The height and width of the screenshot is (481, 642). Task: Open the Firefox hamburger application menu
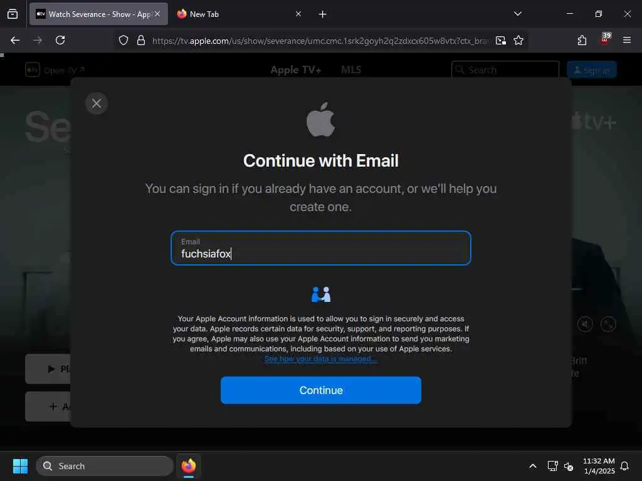[626, 40]
